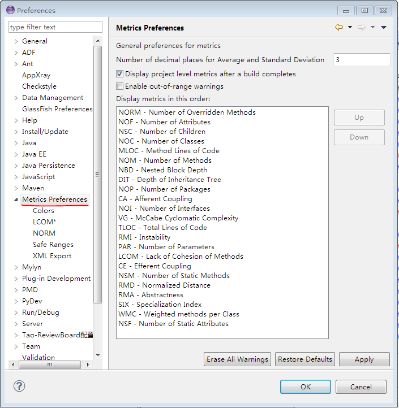This screenshot has height=408, width=399.
Task: Toggle Display project level metrics checkbox
Action: pyautogui.click(x=119, y=74)
